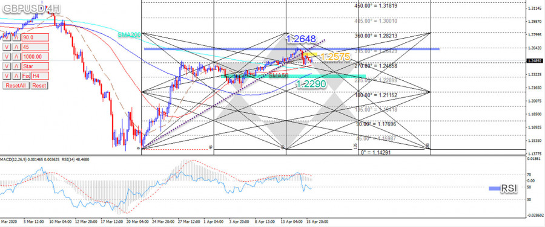Click the 27 Mar 12:00 date label
Viewport: 545px width, 227px height.
188,221
